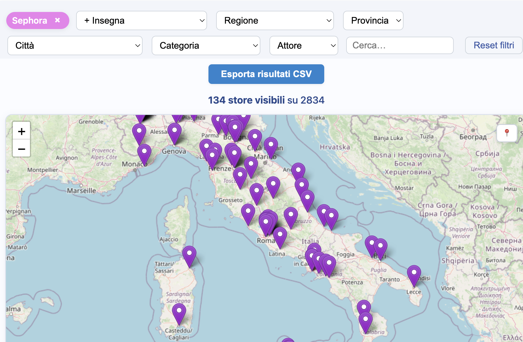Click the zoom in control on the map
Viewport: 523px width, 342px height.
(x=21, y=131)
